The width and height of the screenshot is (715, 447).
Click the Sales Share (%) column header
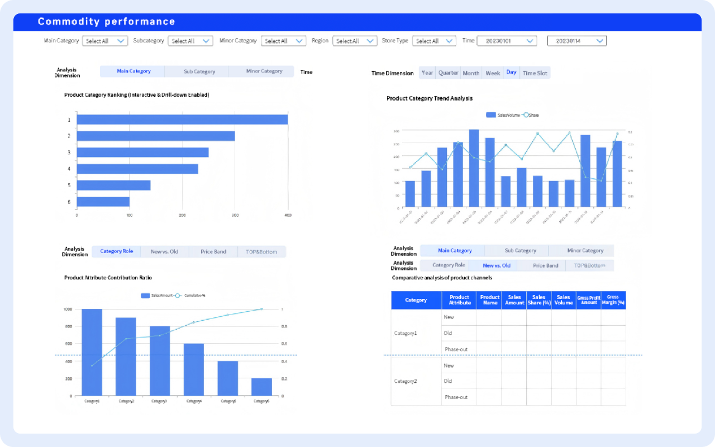[x=538, y=300]
